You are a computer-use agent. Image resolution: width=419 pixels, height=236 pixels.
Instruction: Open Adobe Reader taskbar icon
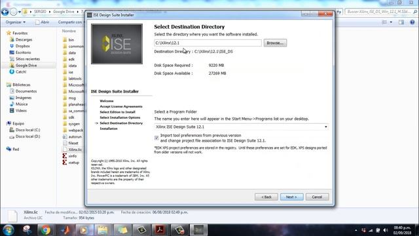(160, 230)
